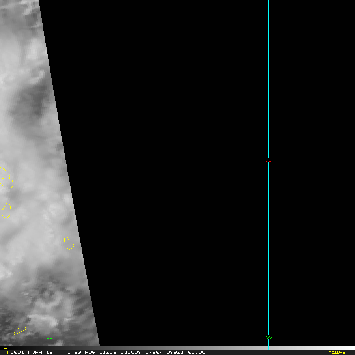Click the 181609 time stamp text
Image resolution: width=355 pixels, height=355 pixels.
pos(131,352)
